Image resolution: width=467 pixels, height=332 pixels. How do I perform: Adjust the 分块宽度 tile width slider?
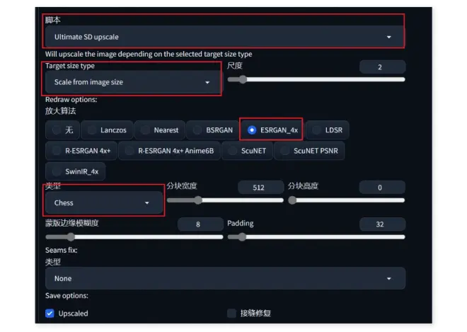(x=225, y=200)
